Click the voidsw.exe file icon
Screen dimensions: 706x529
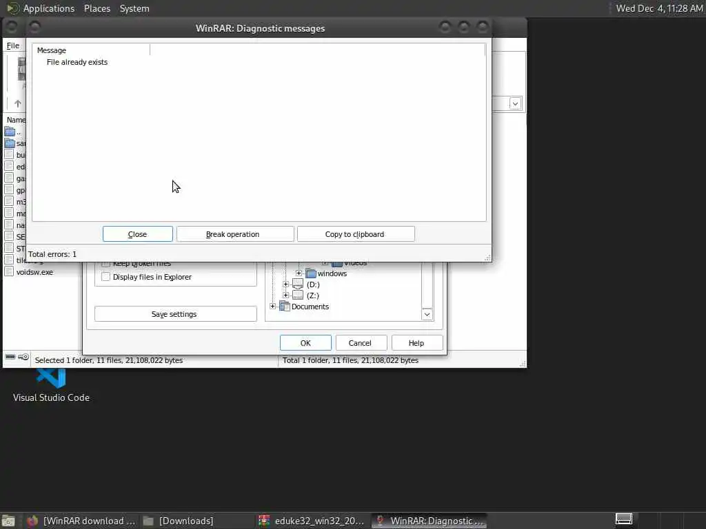9,271
